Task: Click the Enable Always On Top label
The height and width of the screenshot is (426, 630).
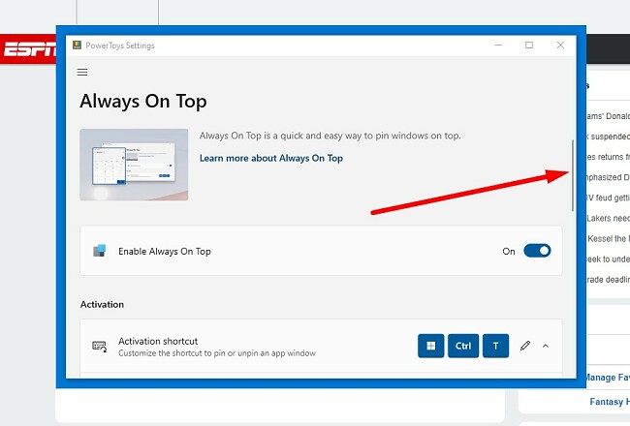Action: coord(165,252)
